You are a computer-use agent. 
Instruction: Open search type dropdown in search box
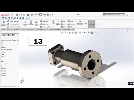coord(124,15)
